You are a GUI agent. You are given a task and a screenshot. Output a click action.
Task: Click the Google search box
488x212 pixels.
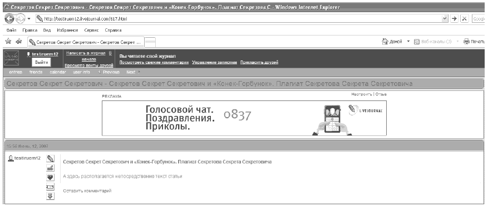click(479, 19)
